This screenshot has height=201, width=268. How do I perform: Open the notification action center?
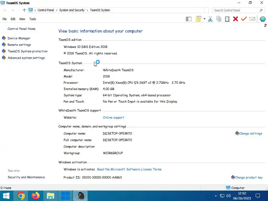(258, 196)
